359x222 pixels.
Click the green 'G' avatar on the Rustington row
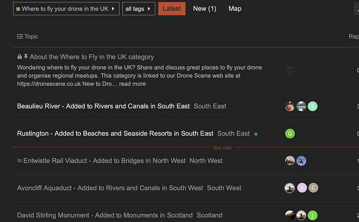coord(290,134)
